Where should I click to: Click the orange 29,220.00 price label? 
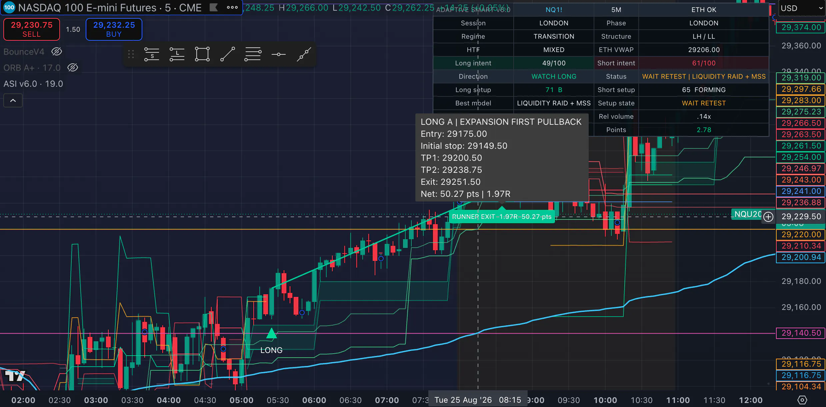pyautogui.click(x=801, y=235)
